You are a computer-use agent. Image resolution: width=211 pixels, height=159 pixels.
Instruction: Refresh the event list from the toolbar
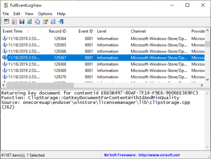(30, 22)
